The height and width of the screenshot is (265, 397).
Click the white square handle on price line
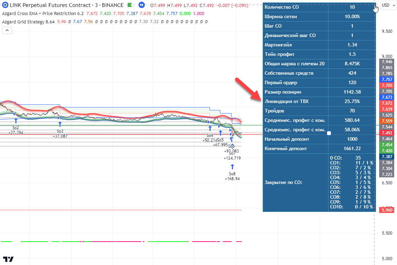329,133
